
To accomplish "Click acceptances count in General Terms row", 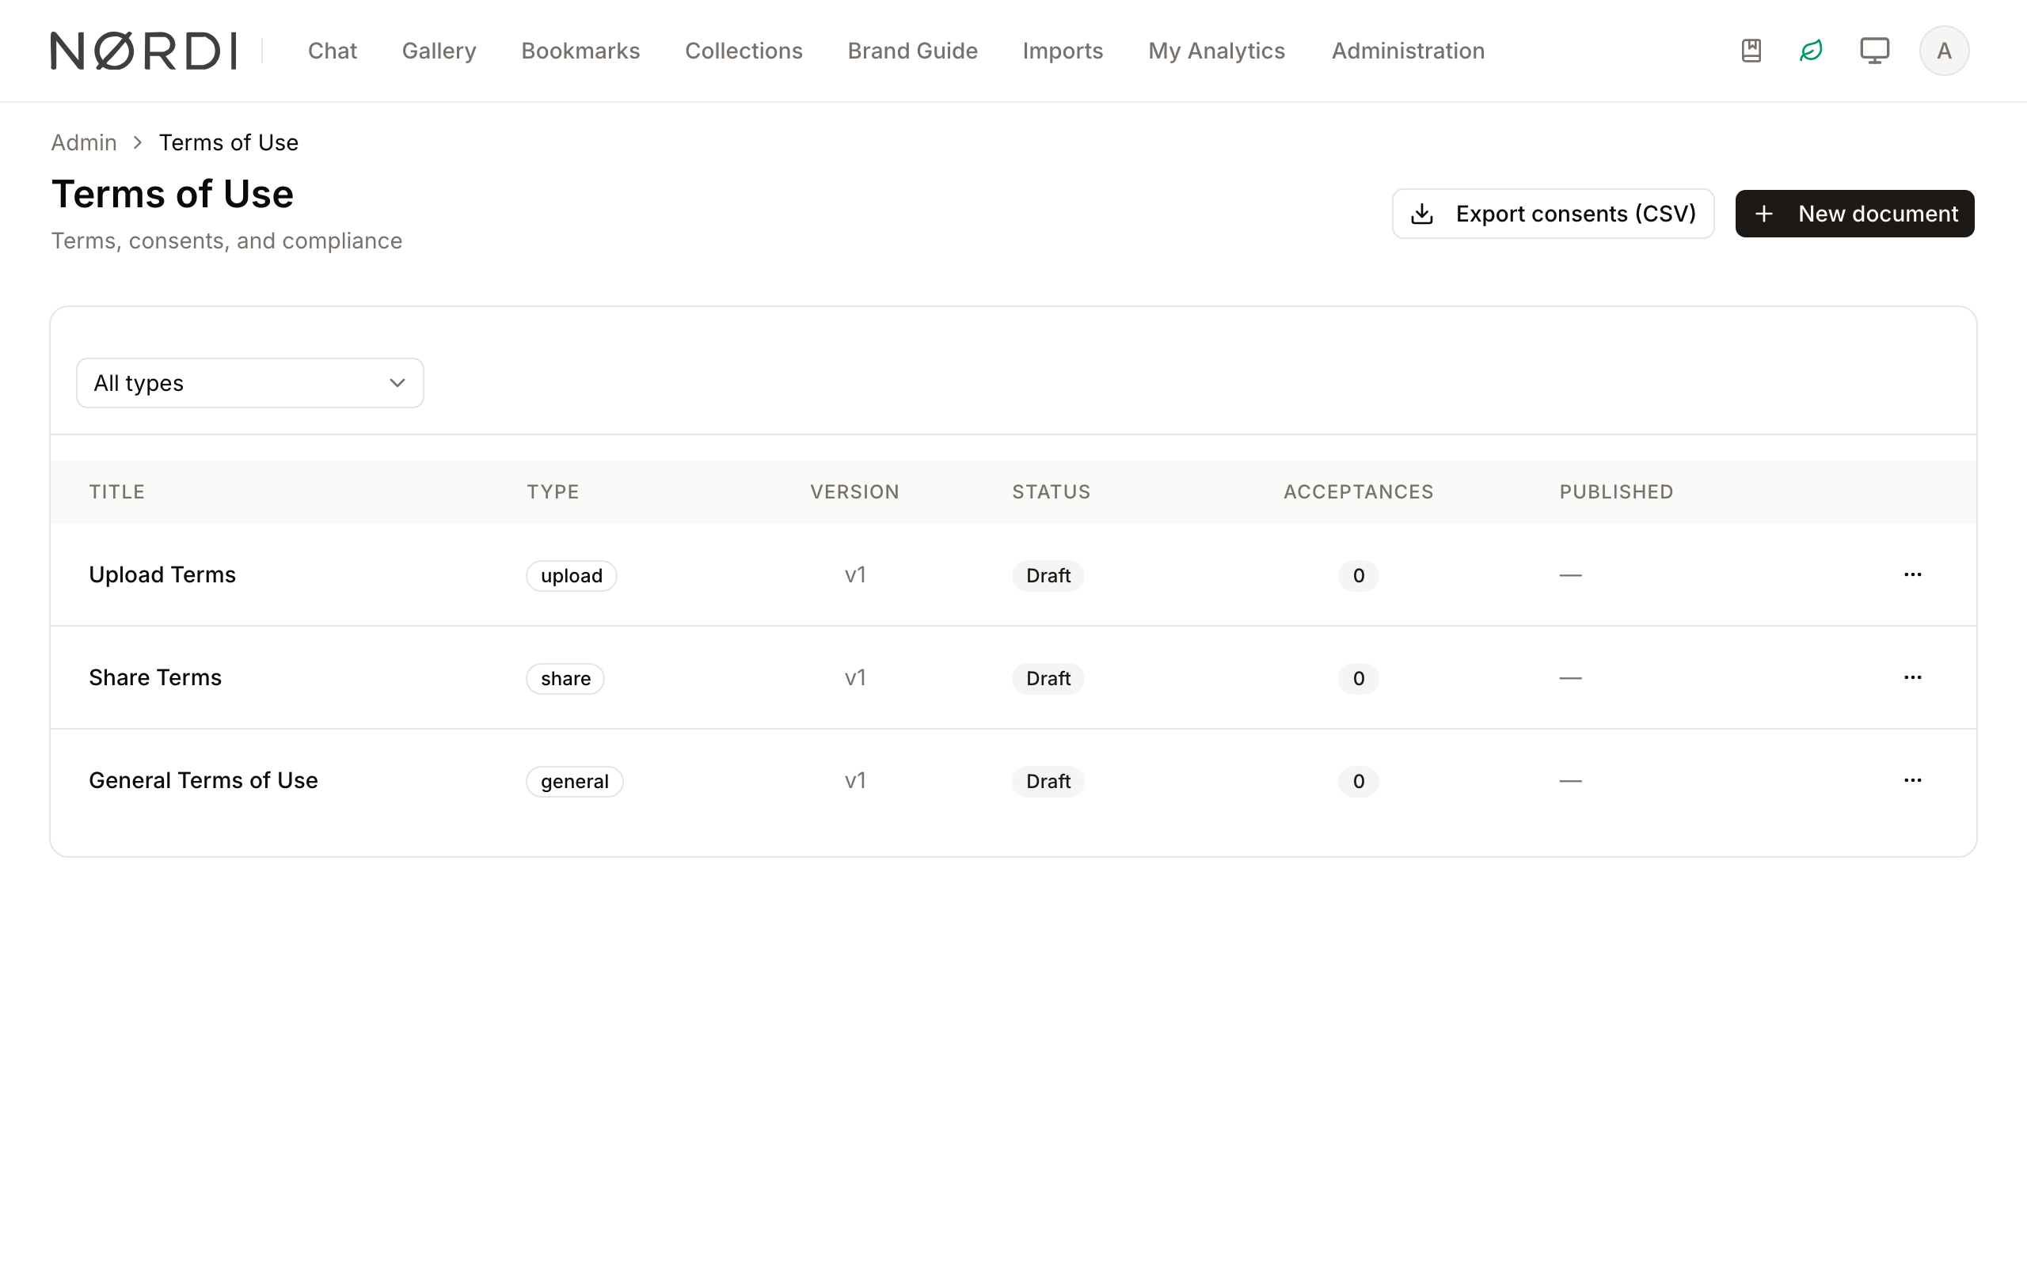I will (x=1359, y=782).
